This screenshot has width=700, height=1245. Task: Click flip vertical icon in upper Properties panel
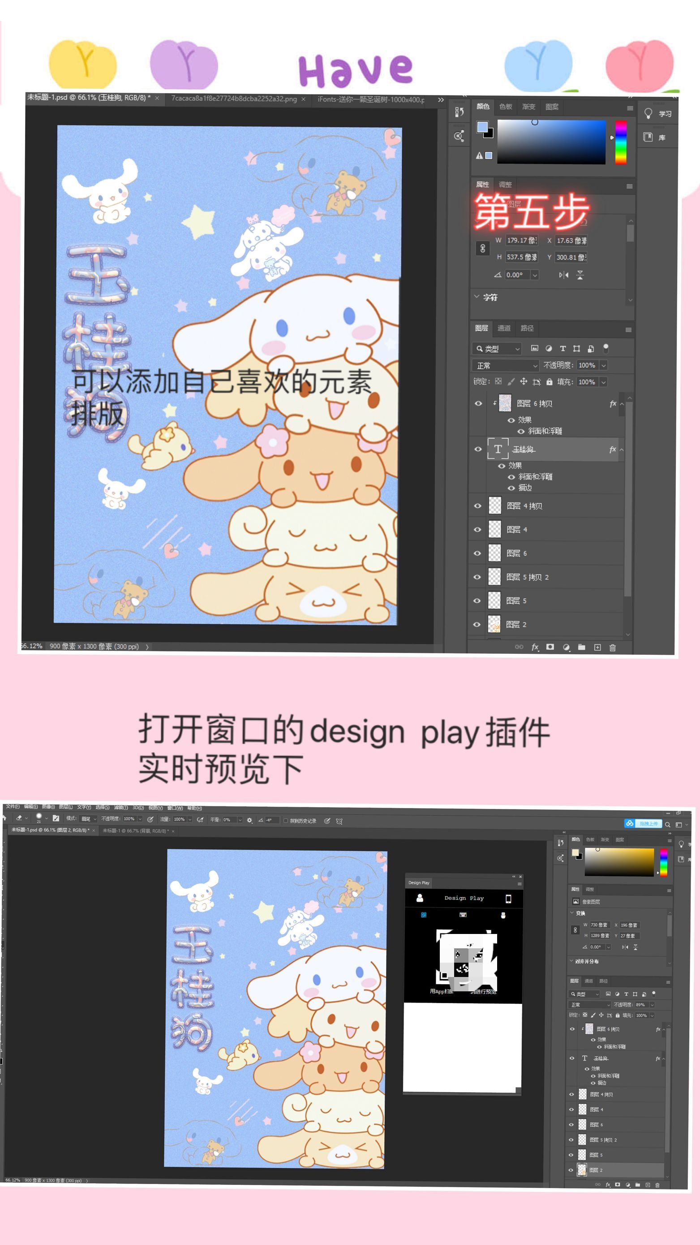click(x=580, y=275)
